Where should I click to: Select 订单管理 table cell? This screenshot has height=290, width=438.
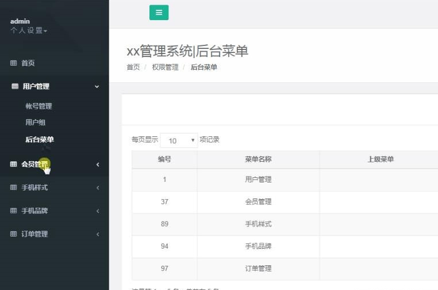tap(259, 269)
